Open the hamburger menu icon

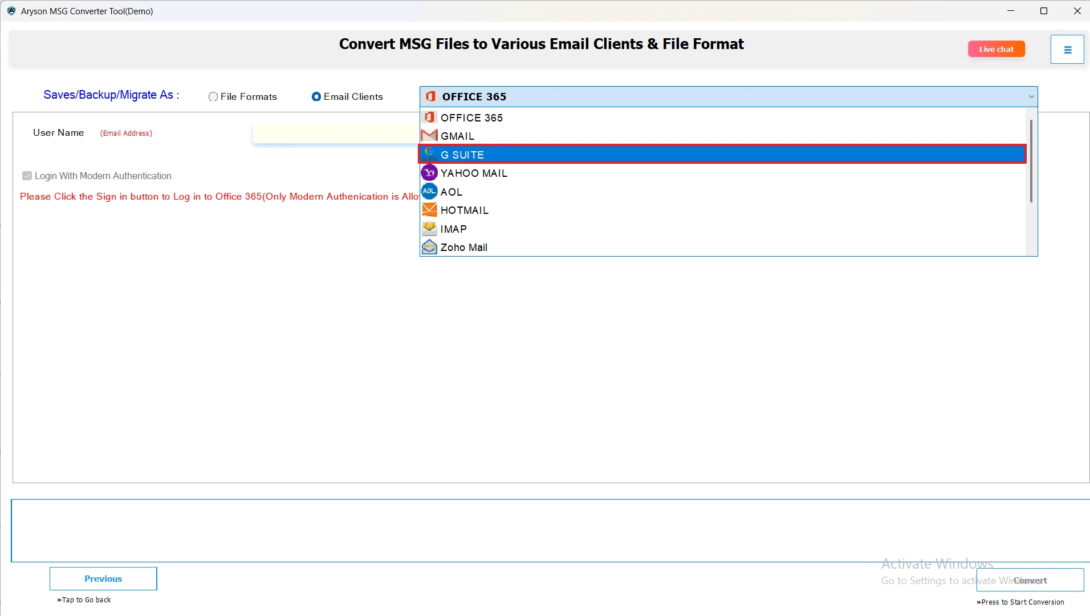pos(1067,50)
